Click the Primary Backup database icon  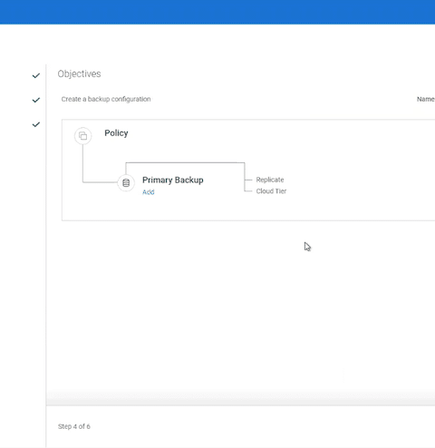pos(126,182)
